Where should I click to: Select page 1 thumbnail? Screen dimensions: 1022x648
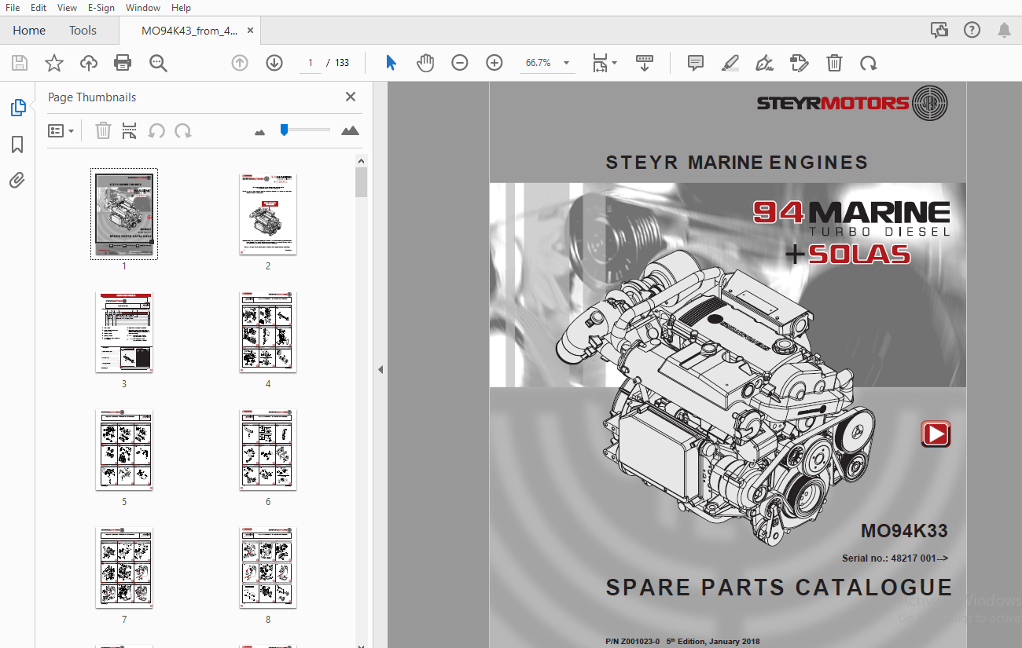124,214
